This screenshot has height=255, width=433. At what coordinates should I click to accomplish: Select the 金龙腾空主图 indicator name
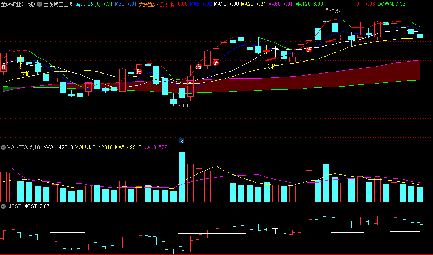(59, 4)
